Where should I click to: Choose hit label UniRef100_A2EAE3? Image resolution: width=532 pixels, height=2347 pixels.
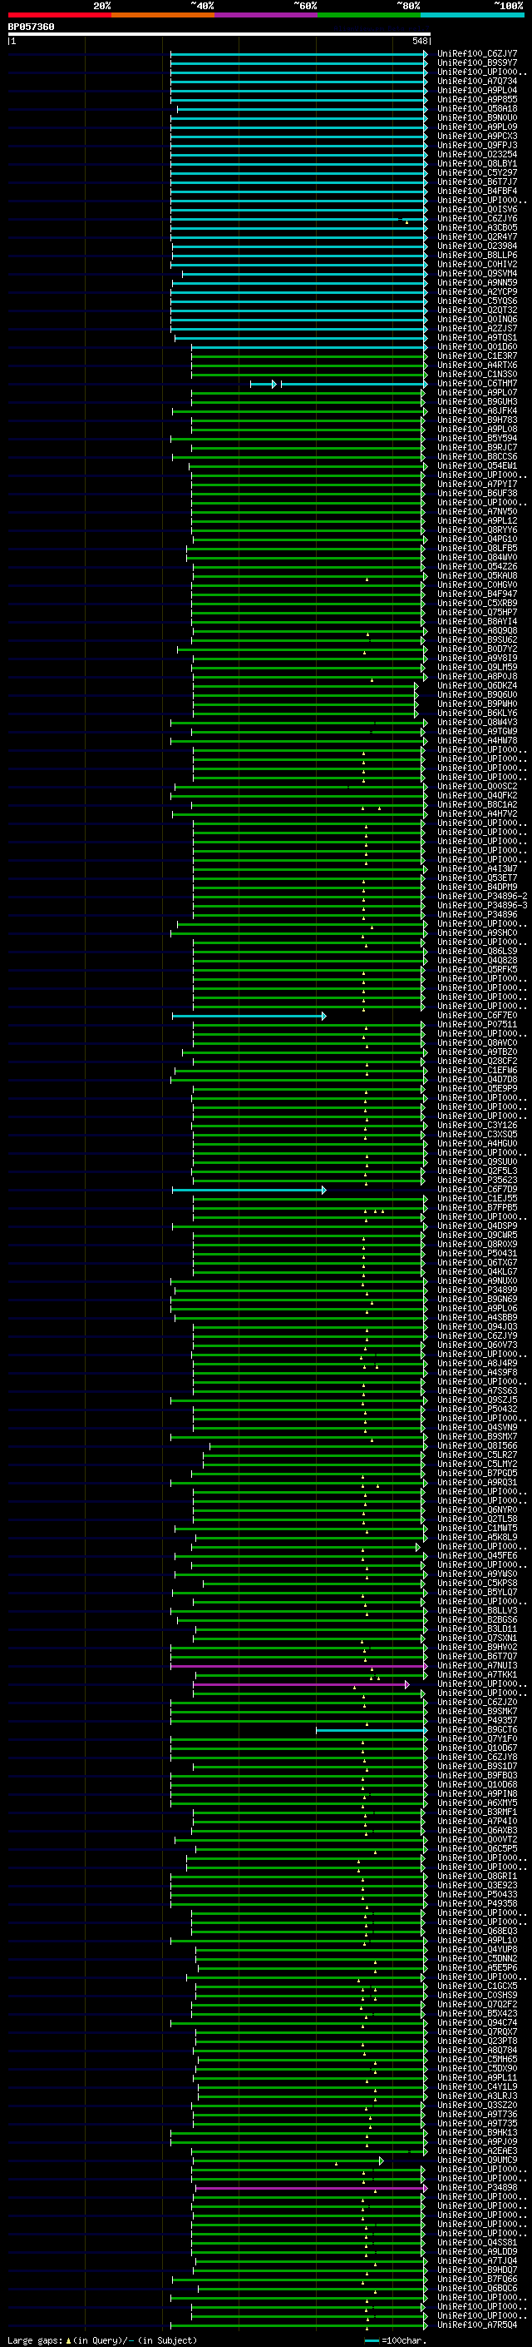click(476, 2151)
